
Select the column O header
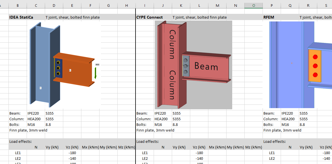pos(253,5)
